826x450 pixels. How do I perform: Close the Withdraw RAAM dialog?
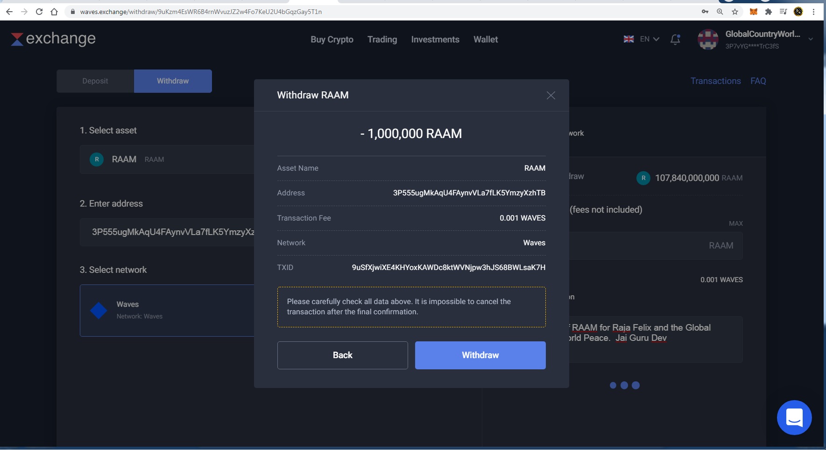(x=551, y=95)
